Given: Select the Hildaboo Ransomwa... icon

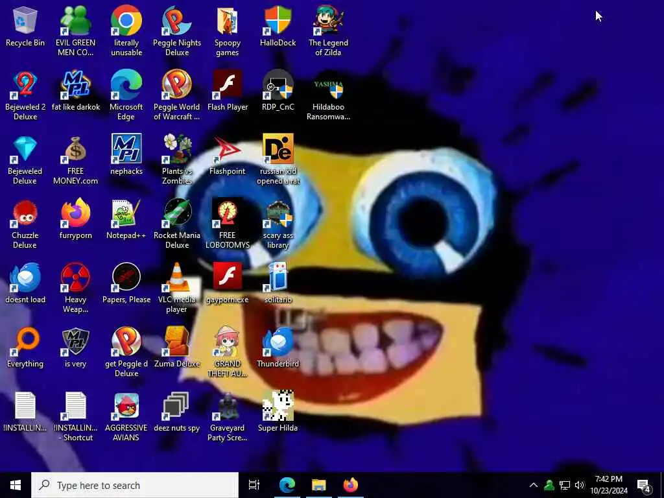Looking at the screenshot, I should click(x=328, y=85).
